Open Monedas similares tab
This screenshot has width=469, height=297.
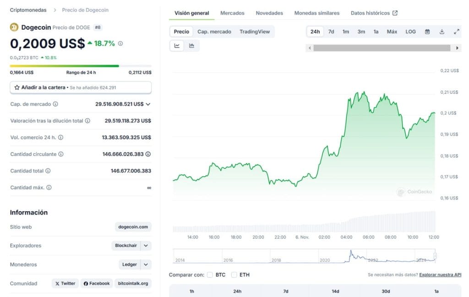(317, 13)
